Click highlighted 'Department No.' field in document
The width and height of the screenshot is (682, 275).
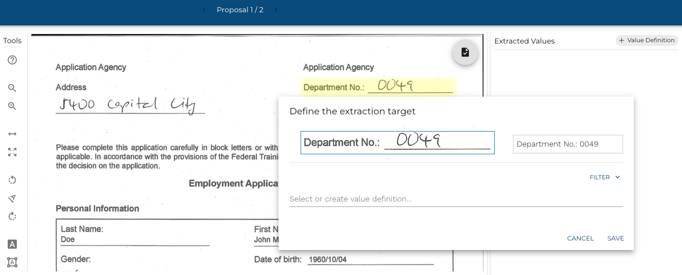(x=379, y=87)
